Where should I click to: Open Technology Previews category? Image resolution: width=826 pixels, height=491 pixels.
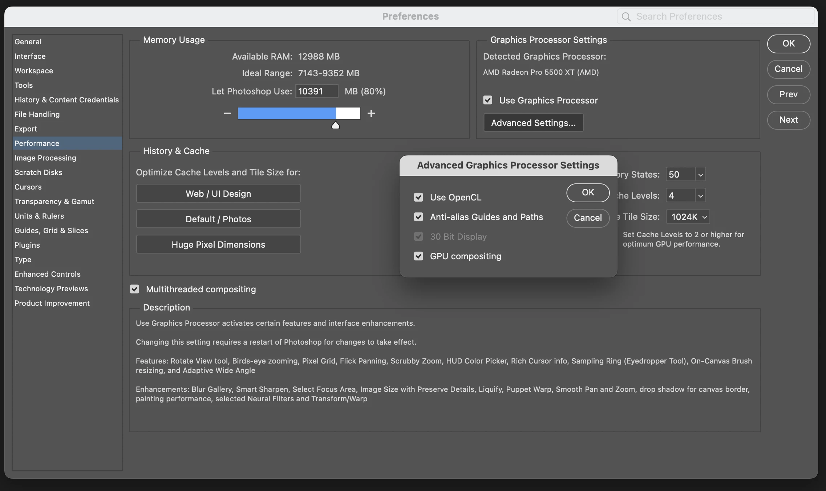pyautogui.click(x=51, y=289)
